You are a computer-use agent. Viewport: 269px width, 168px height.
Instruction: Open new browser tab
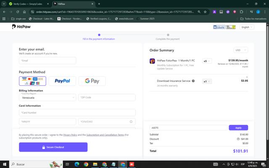[99, 4]
